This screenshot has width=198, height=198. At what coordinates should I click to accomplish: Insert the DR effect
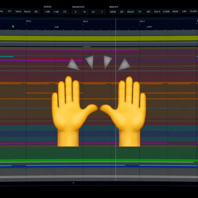point(122,12)
